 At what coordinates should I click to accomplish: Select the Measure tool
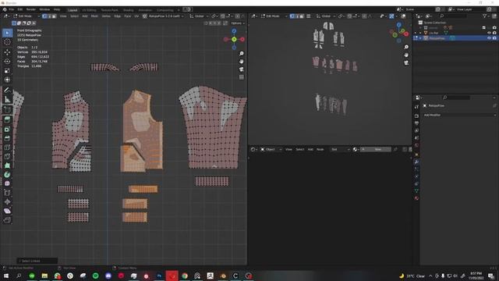(x=7, y=100)
